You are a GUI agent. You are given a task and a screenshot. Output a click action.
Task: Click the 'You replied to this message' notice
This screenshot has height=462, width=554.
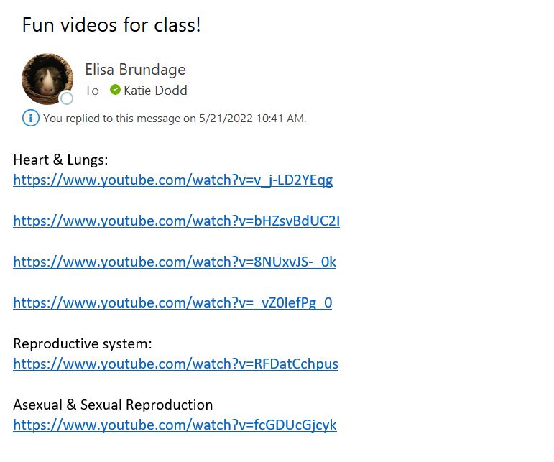[x=175, y=119]
